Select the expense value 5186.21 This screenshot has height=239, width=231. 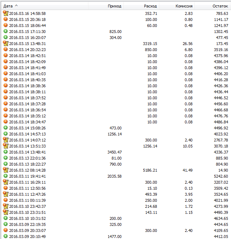(150, 170)
